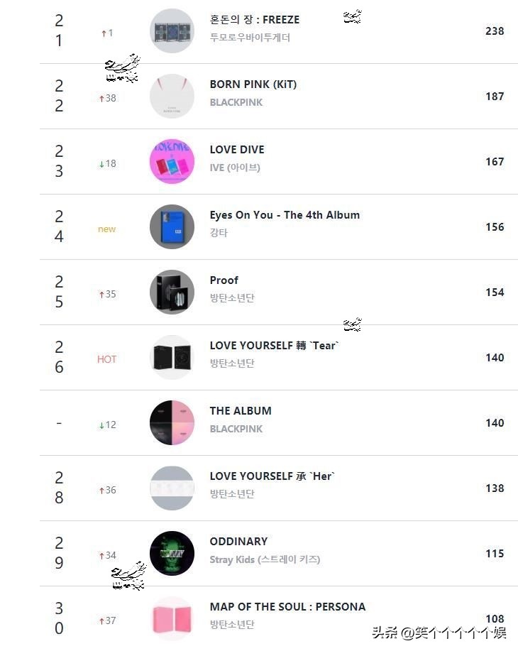Go to the 투모로우바이투게더 artist page

[250, 38]
